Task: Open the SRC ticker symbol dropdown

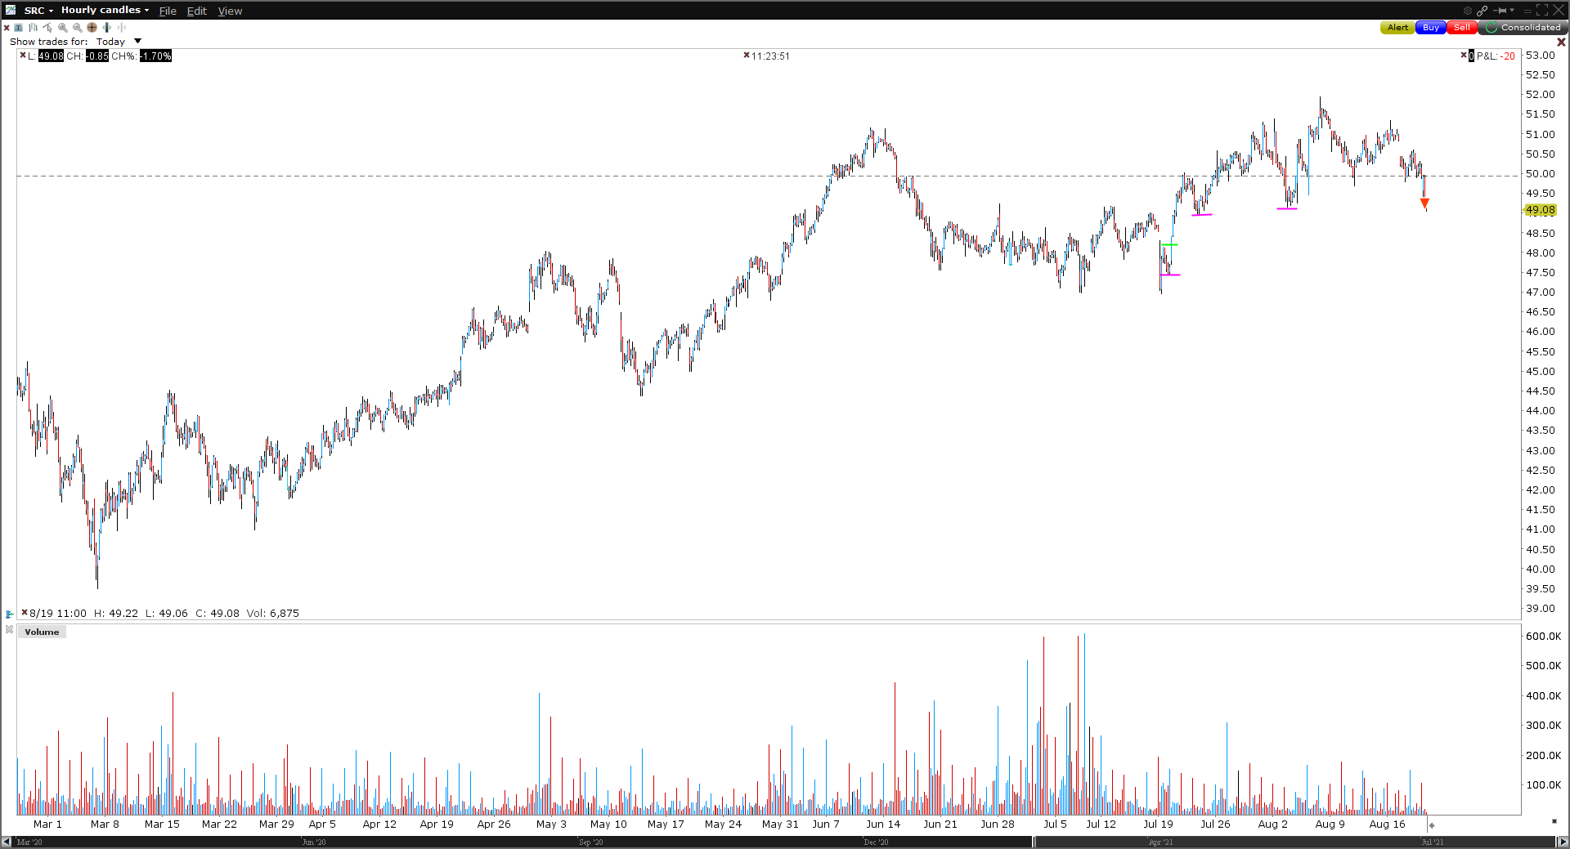Action: (x=39, y=11)
